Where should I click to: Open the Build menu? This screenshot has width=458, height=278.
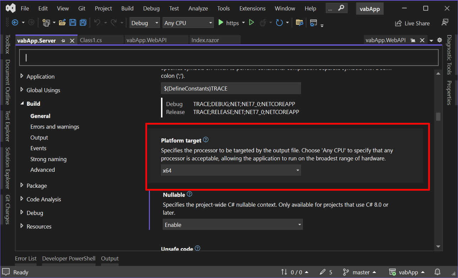127,9
